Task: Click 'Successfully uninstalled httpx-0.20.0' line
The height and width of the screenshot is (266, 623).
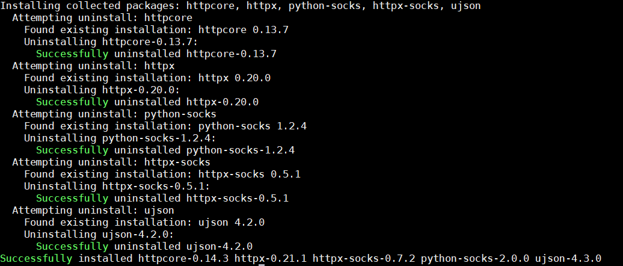Action: coord(147,102)
